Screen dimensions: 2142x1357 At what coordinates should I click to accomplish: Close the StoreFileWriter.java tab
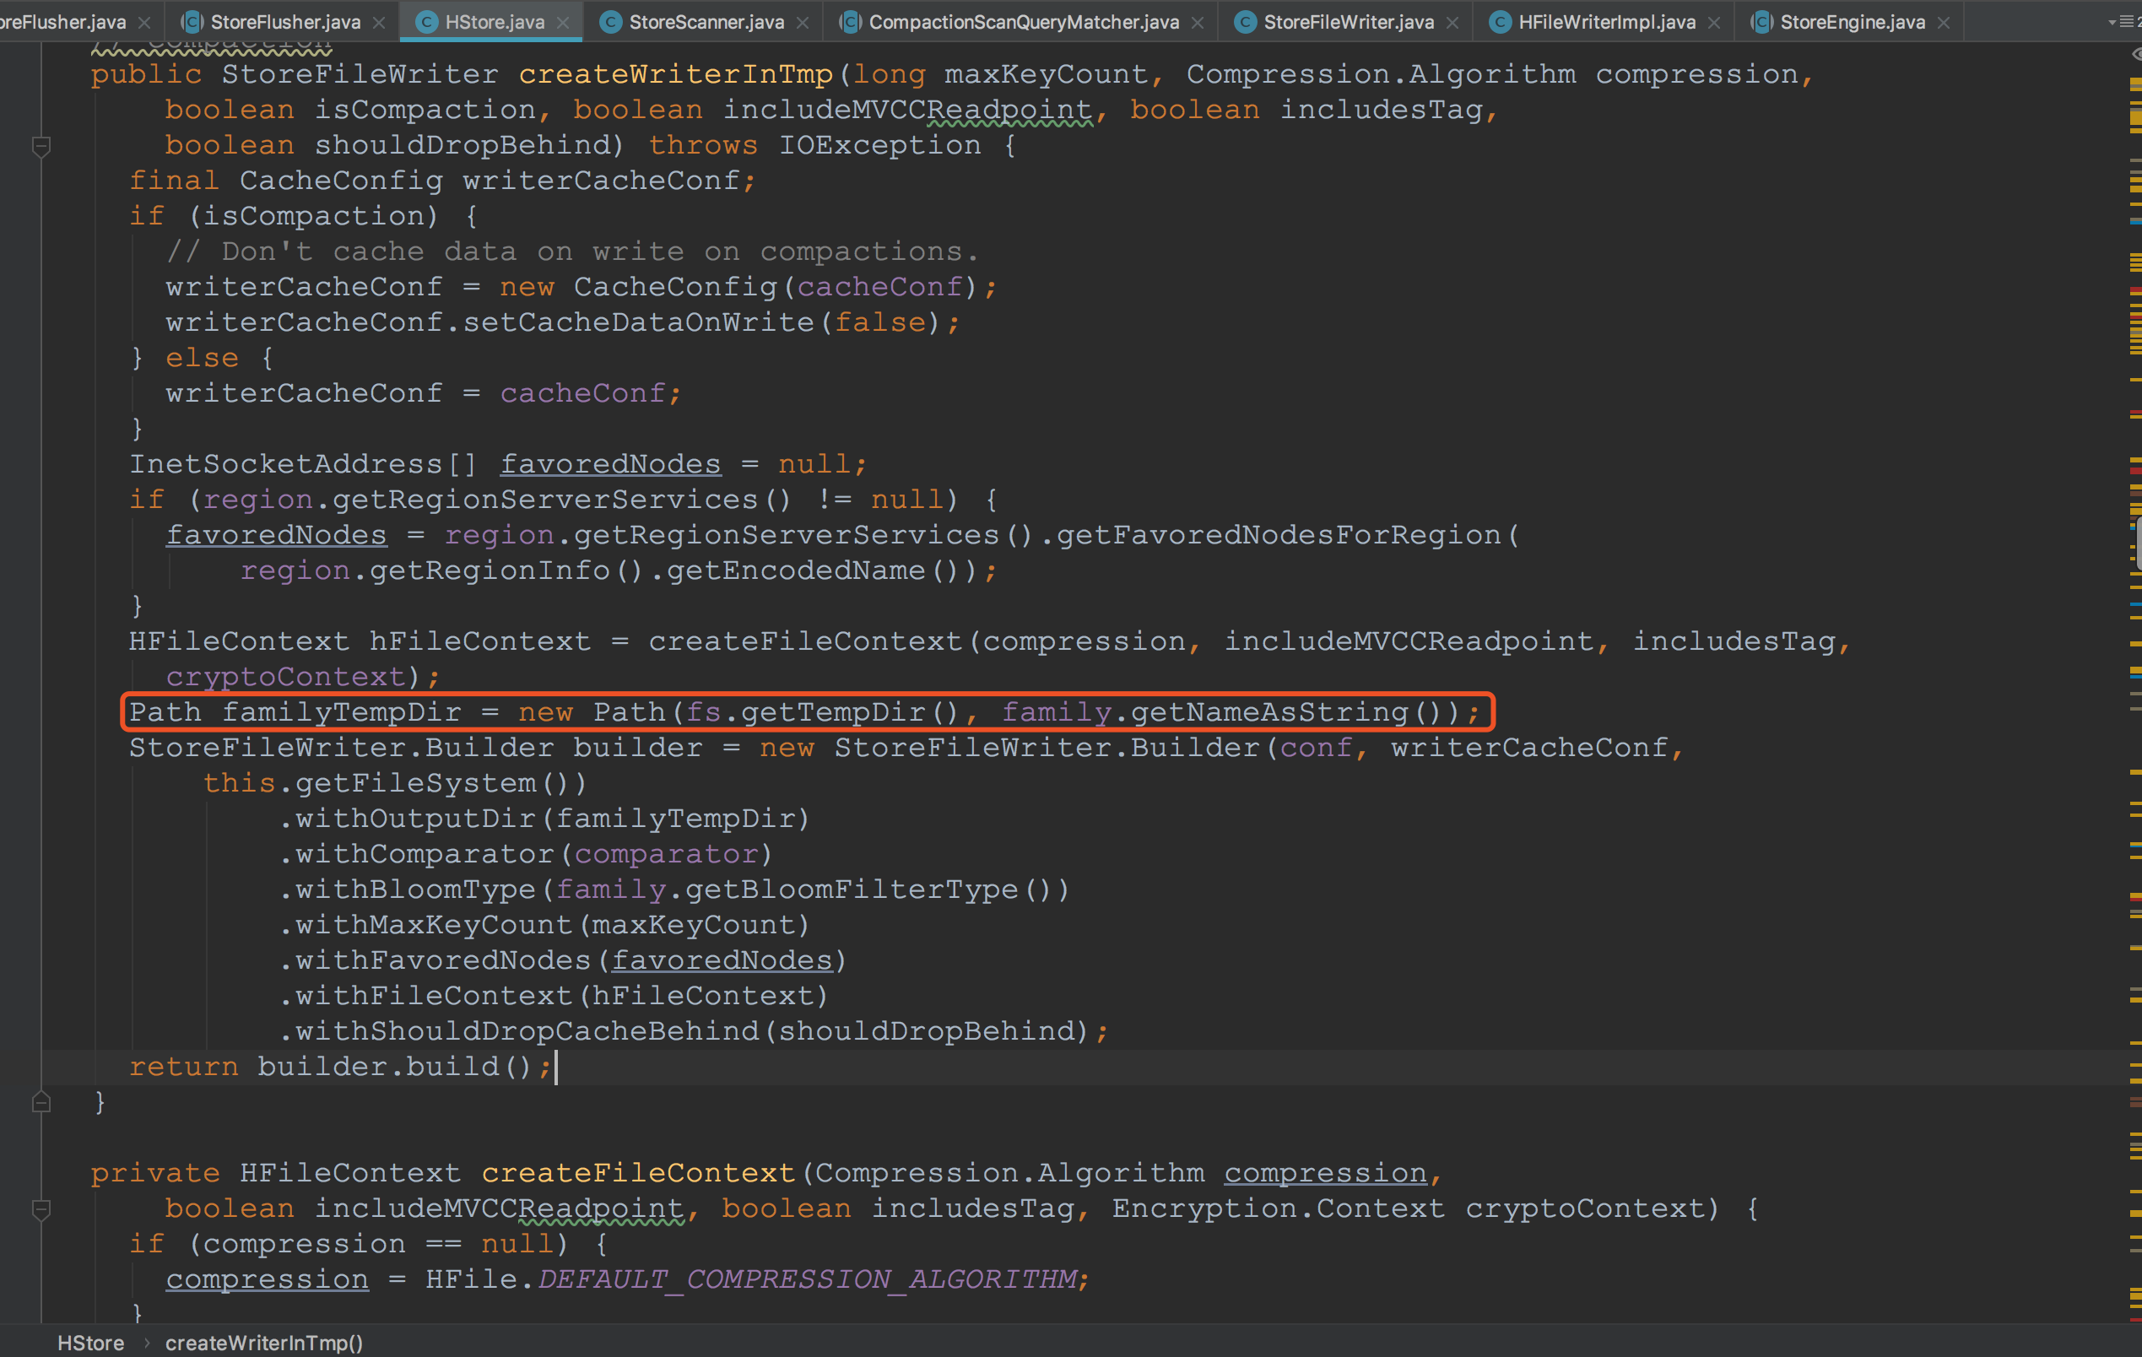pos(1452,22)
